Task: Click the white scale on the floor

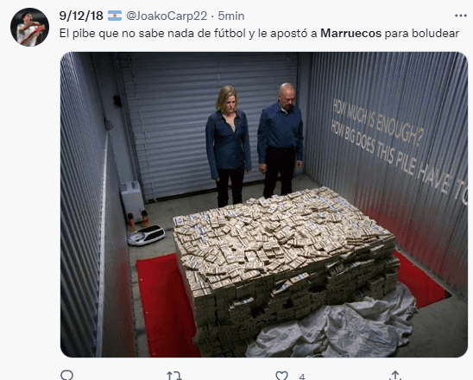Action: pos(147,235)
